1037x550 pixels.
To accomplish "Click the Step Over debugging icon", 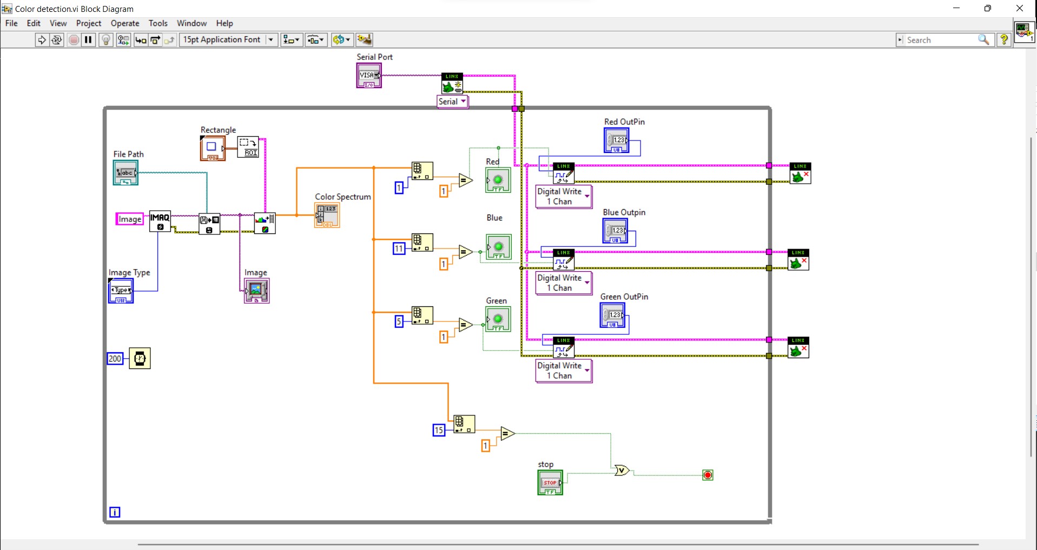I will click(155, 39).
